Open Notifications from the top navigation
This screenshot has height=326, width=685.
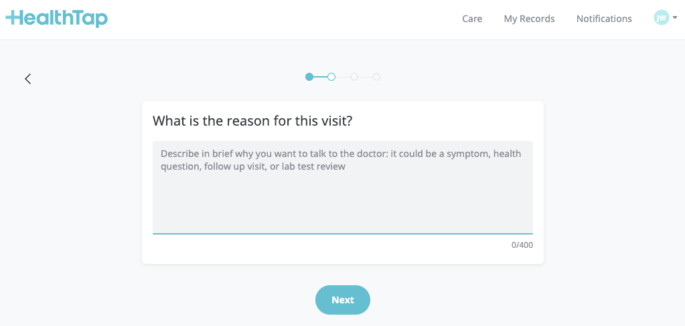click(x=604, y=19)
